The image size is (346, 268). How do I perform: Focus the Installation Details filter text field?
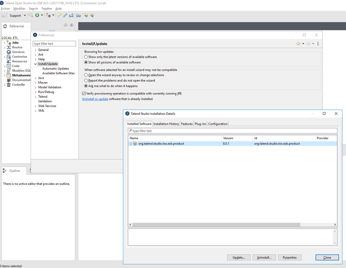point(233,131)
